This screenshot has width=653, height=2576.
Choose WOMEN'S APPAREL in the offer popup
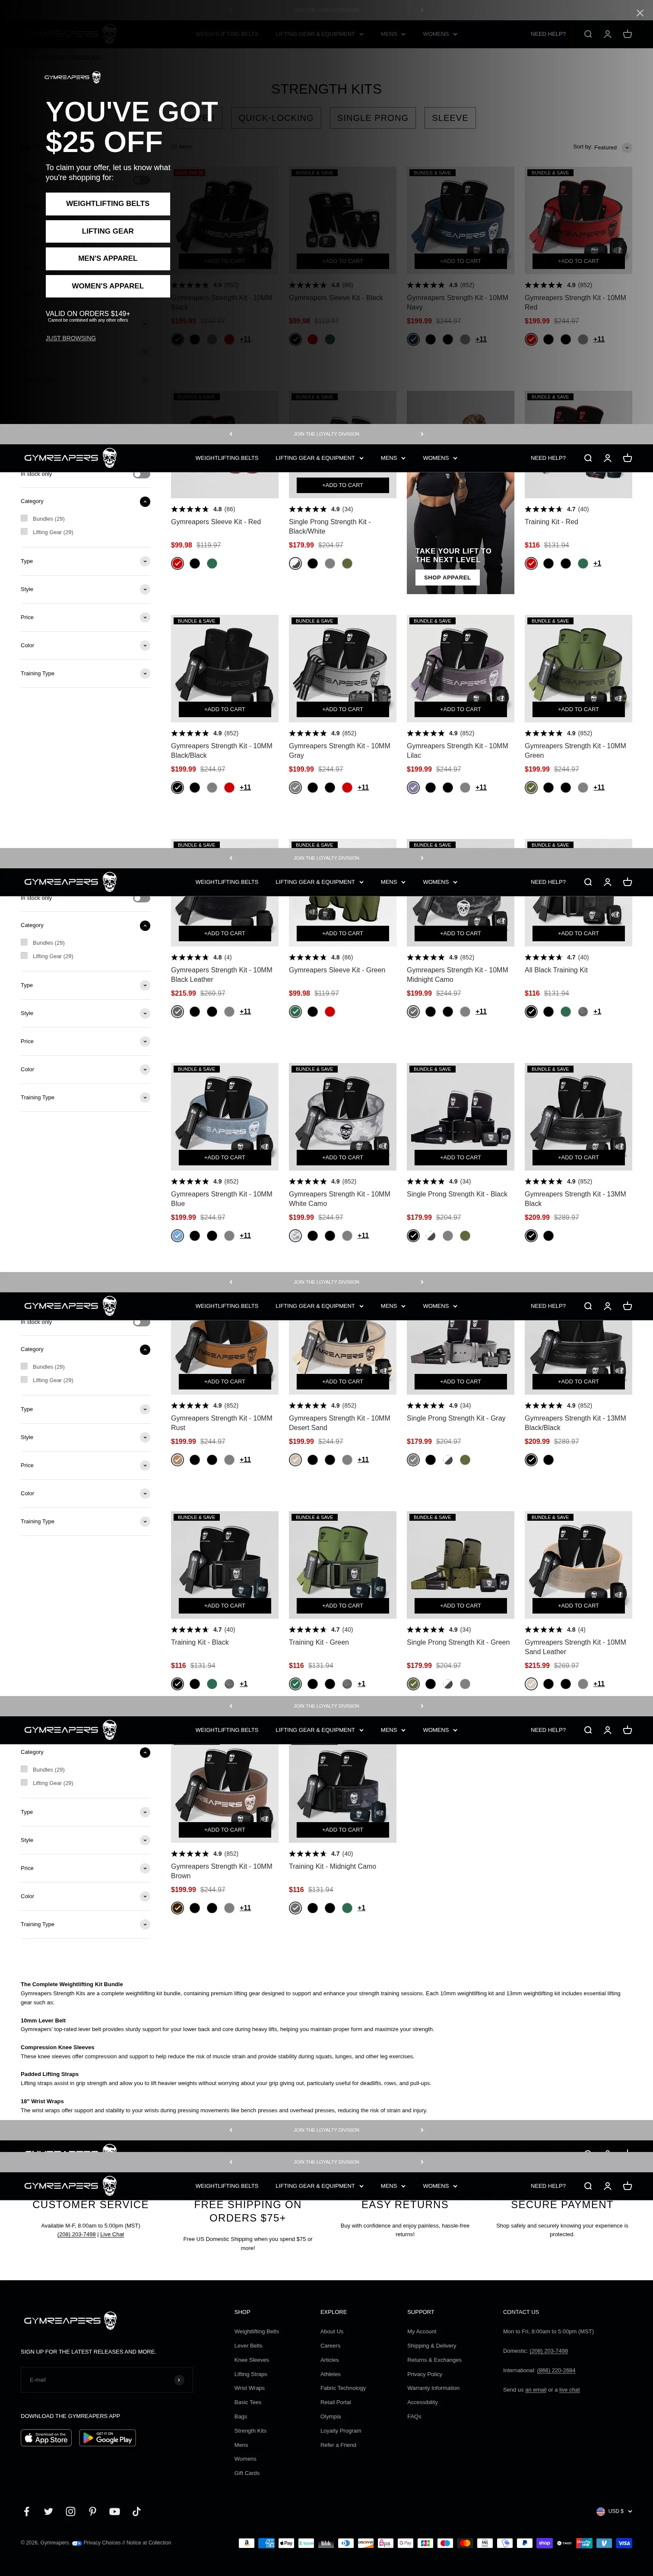(108, 286)
